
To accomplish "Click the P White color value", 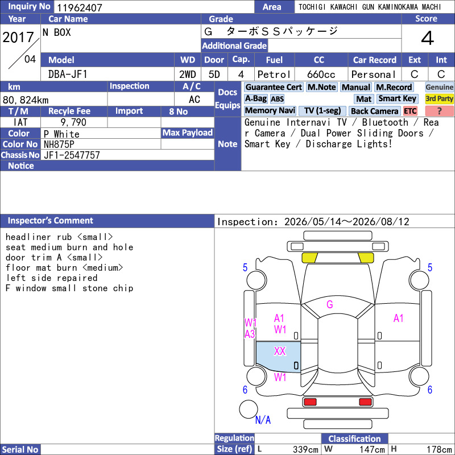I will 61,134.
